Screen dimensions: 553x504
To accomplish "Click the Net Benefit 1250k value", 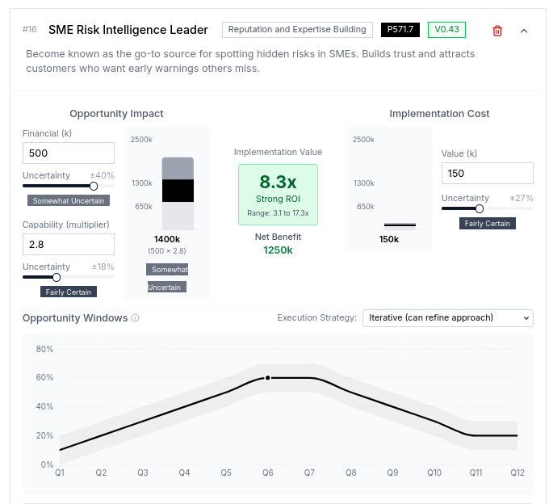I will pos(278,250).
